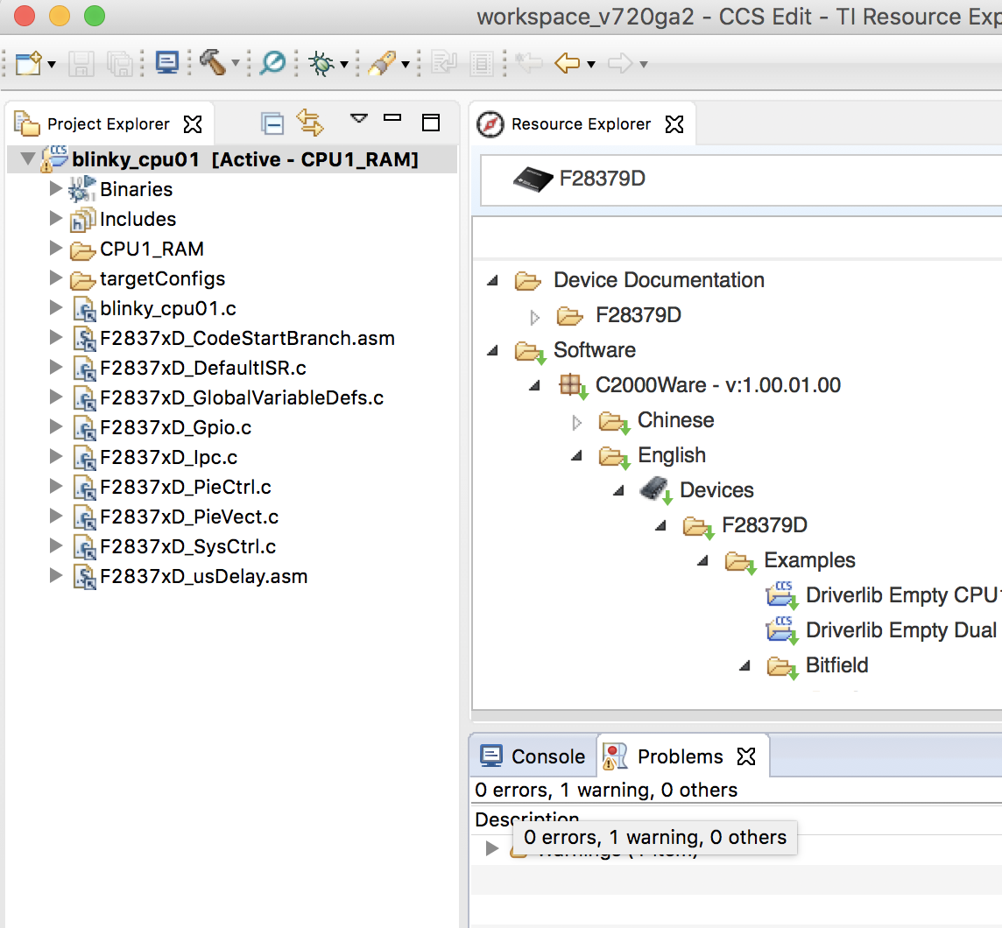Collapse the Software node
The height and width of the screenshot is (928, 1002).
[x=492, y=351]
